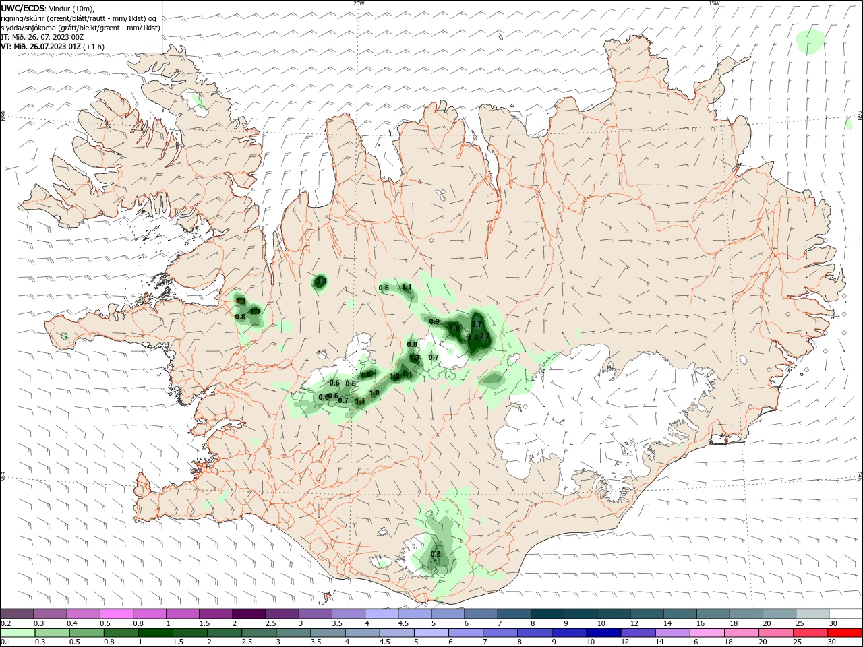The height and width of the screenshot is (647, 863).
Task: Click the 2.7 precipitation value on map
Action: (477, 324)
